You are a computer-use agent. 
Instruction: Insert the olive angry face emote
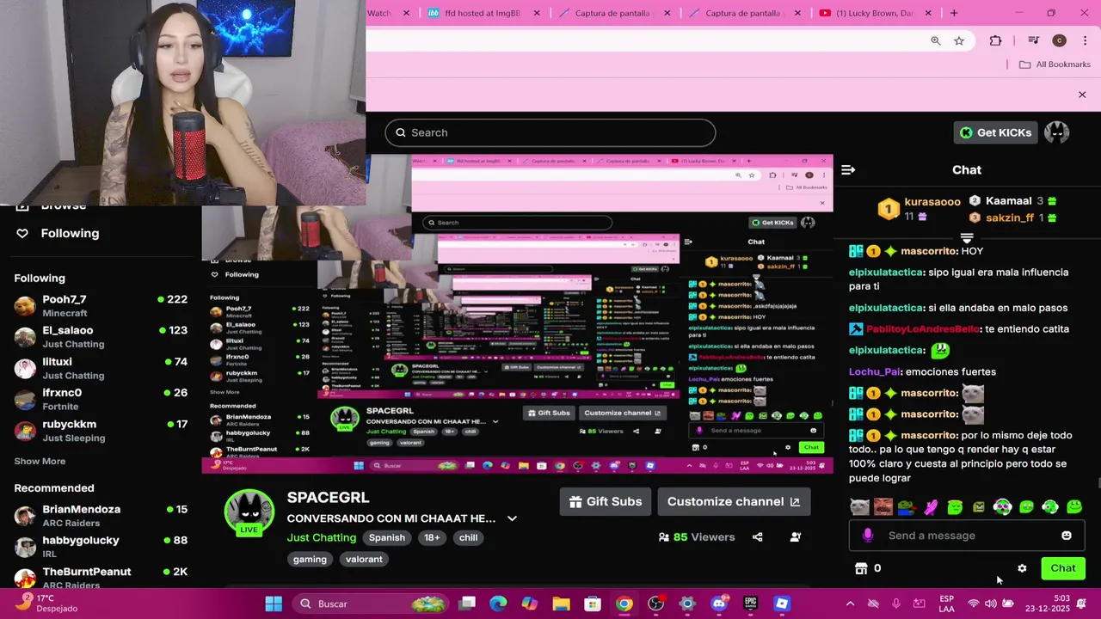[x=979, y=507]
